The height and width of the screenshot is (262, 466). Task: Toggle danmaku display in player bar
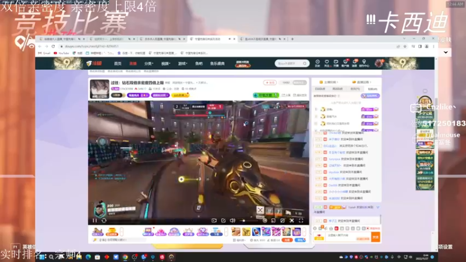264,221
